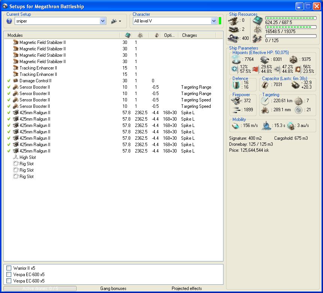Viewport: 323px width, 293px height.
Task: Click the last Spike L charge cell
Action: pos(188,151)
